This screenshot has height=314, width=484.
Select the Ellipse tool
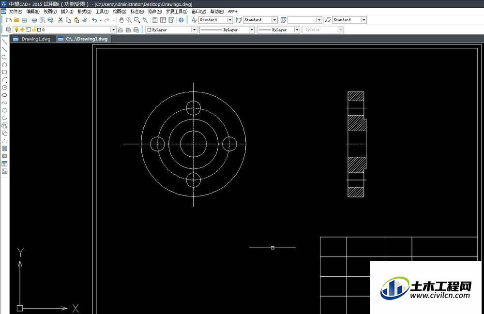coord(4,110)
